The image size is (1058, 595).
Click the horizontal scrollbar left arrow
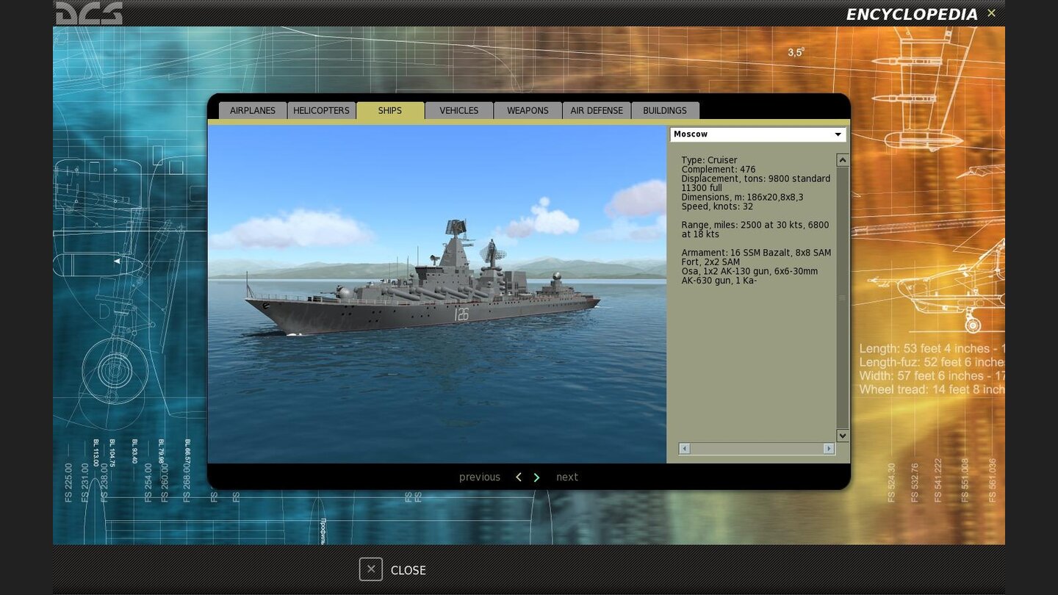pyautogui.click(x=685, y=448)
